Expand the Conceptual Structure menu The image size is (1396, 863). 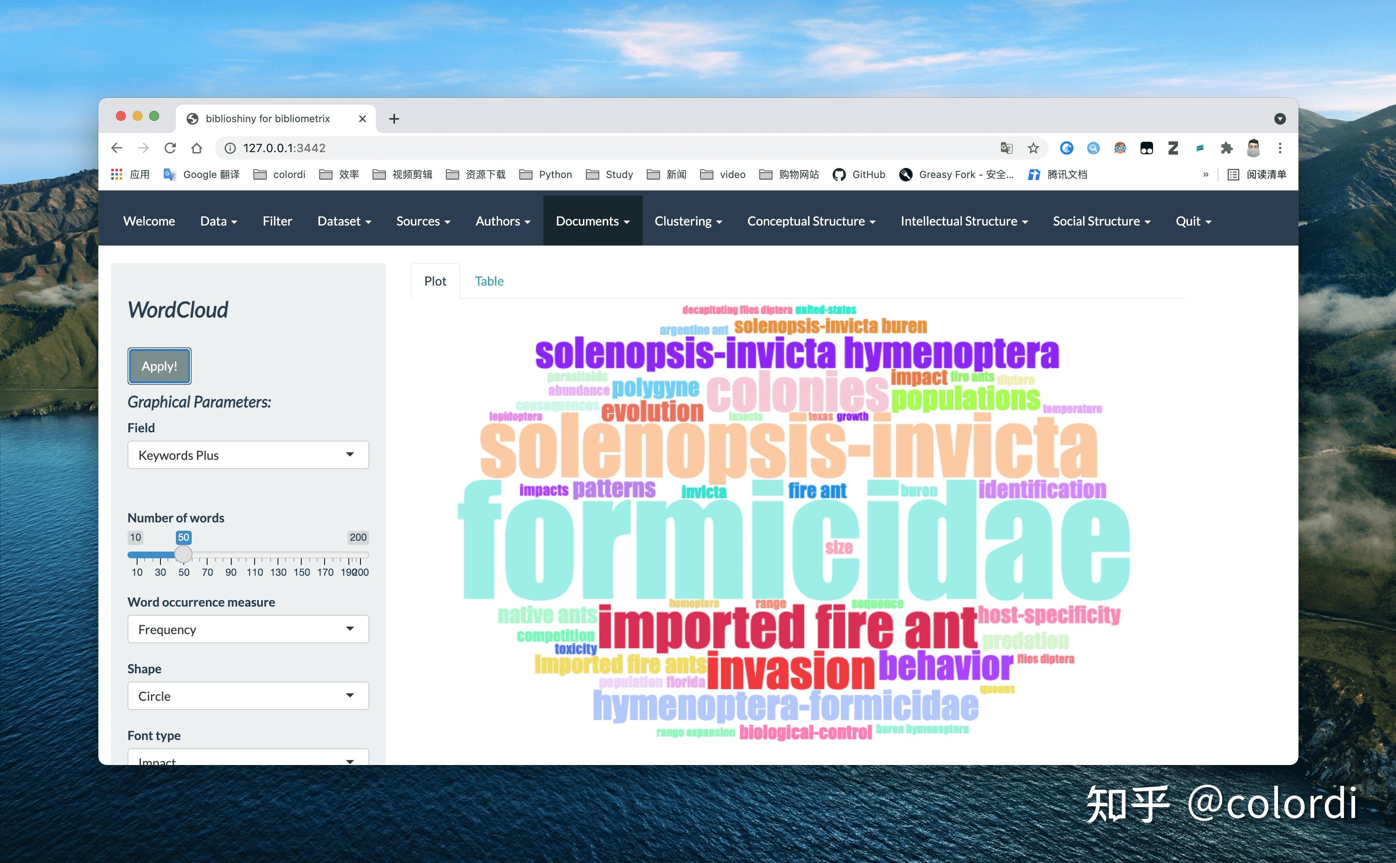tap(811, 221)
